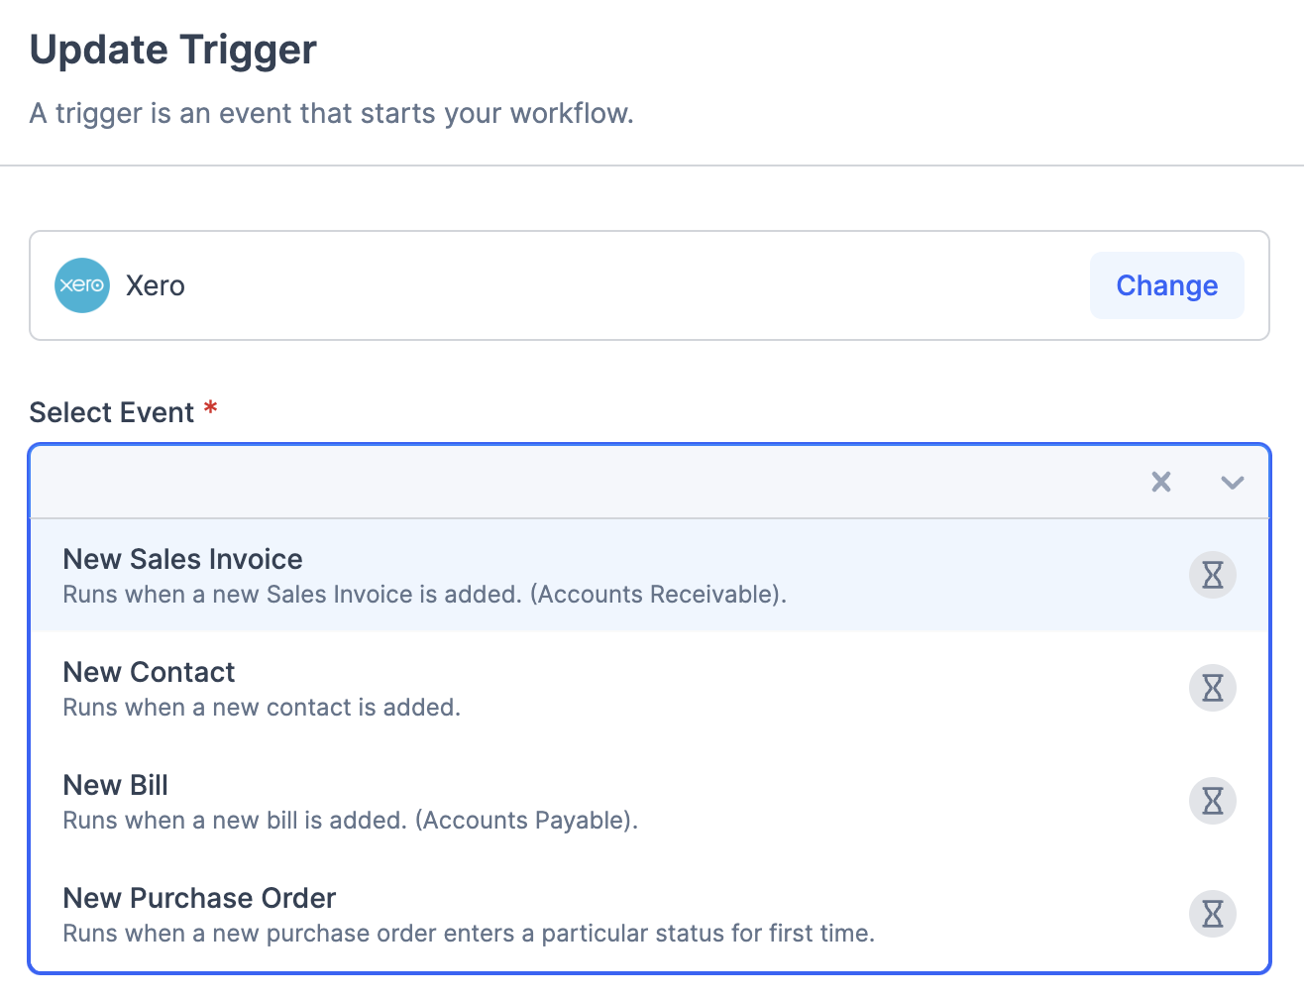The width and height of the screenshot is (1304, 999).
Task: Choose the New Contact trigger event
Action: 149,672
